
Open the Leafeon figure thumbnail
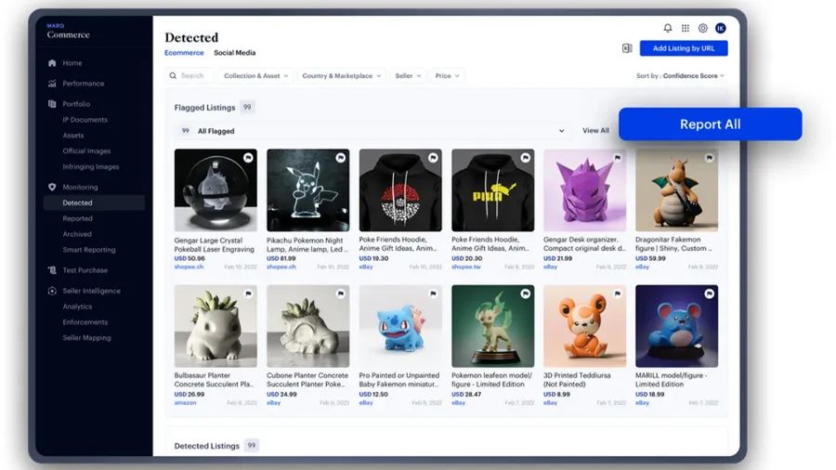(492, 326)
